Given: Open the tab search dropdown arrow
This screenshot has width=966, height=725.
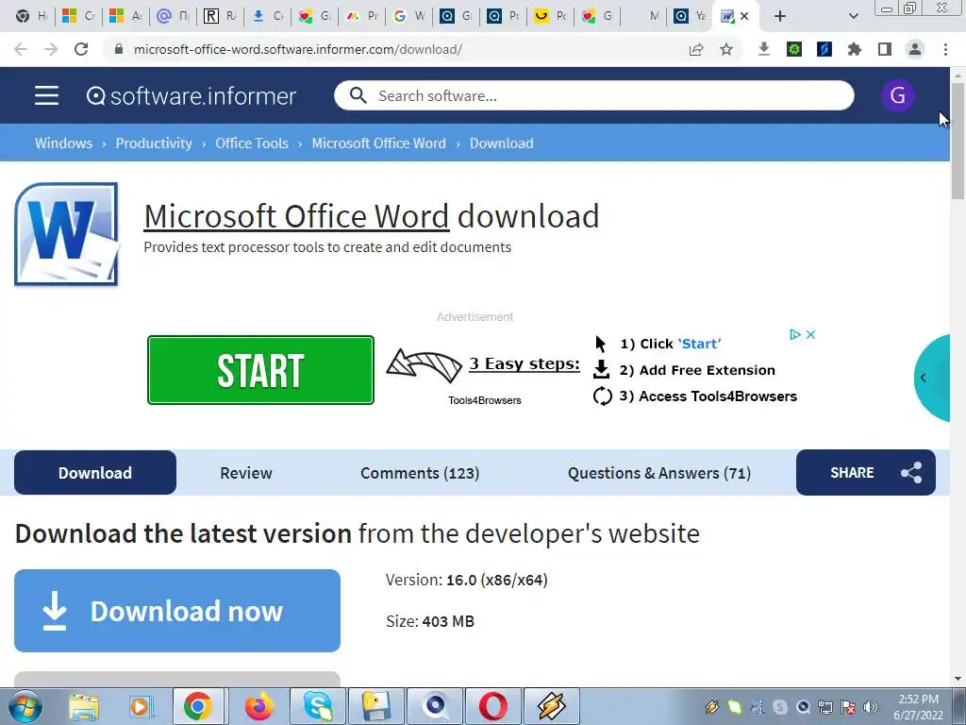Looking at the screenshot, I should pyautogui.click(x=853, y=16).
